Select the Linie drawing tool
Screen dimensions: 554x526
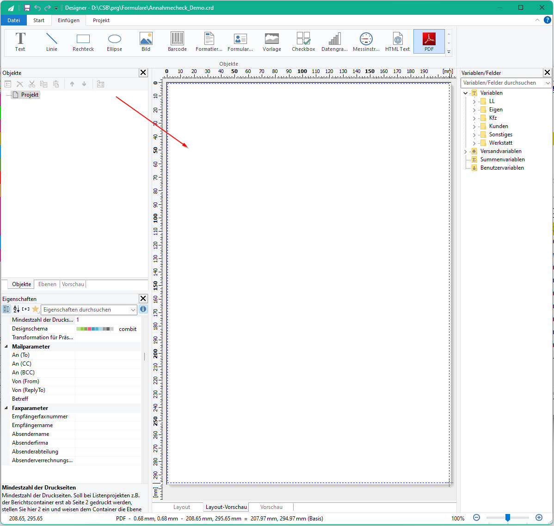click(x=52, y=42)
